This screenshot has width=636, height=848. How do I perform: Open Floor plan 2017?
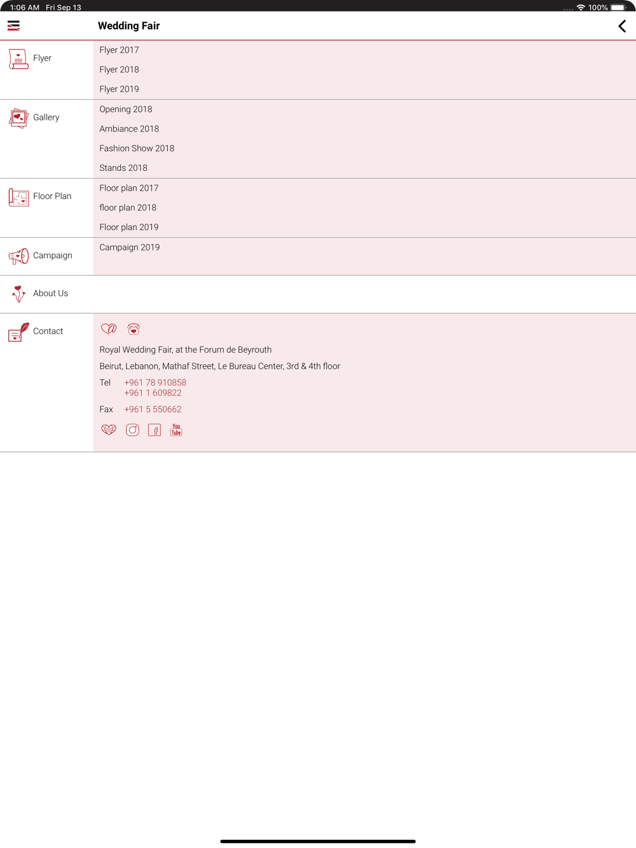129,188
